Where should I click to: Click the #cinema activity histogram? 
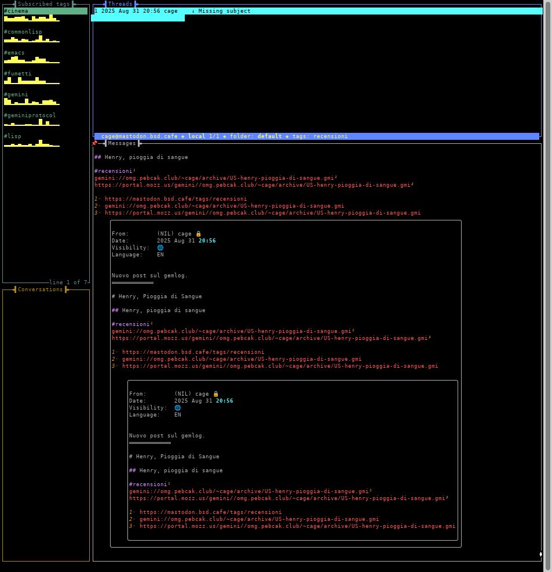click(x=32, y=17)
